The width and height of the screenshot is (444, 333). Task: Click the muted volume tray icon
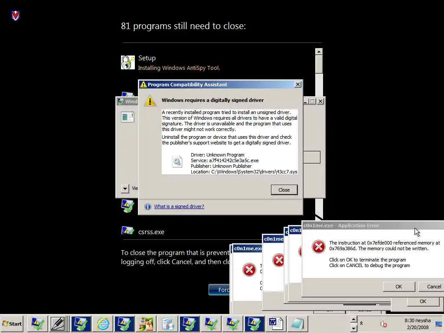pyautogui.click(x=384, y=324)
